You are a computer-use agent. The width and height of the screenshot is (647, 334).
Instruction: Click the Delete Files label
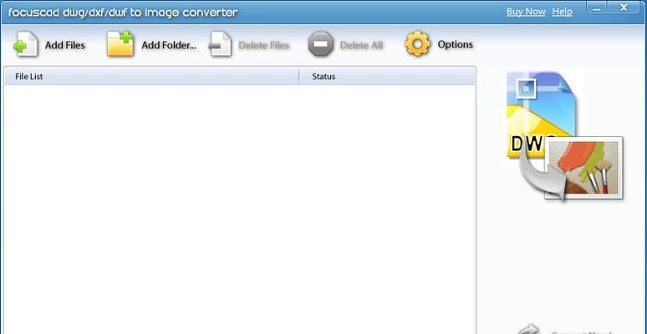point(263,45)
